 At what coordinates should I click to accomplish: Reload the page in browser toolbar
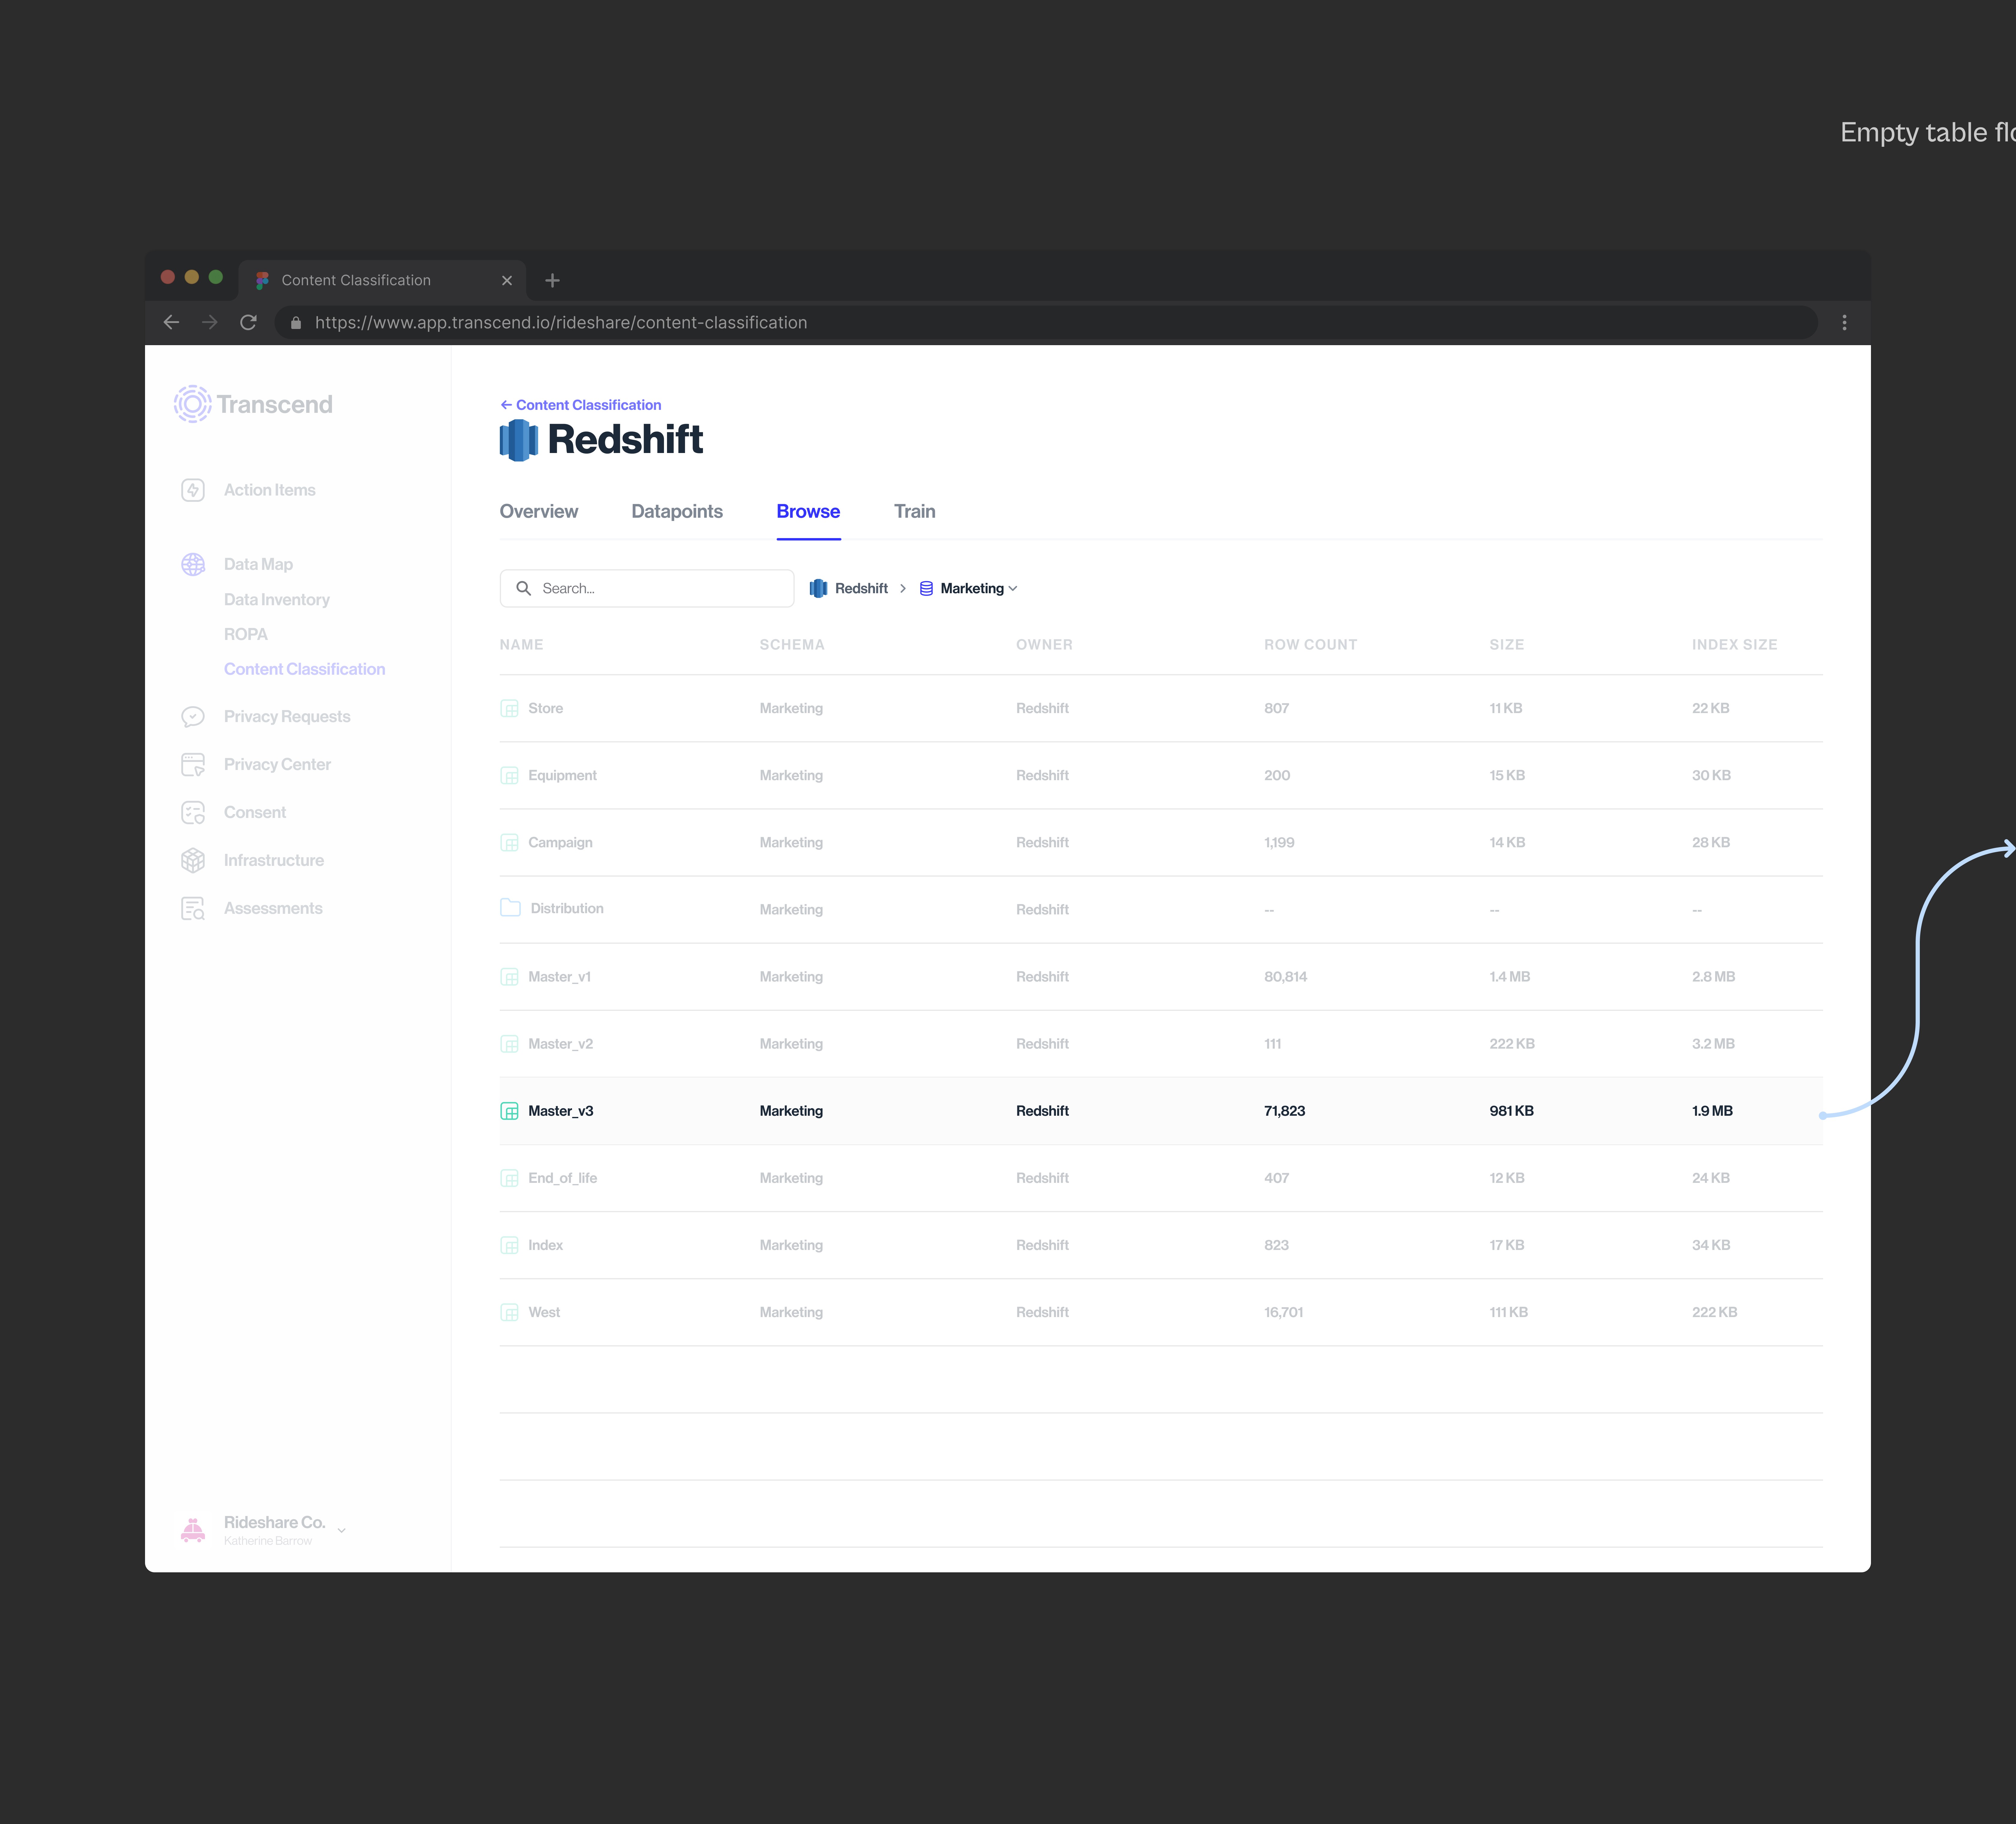click(x=248, y=322)
